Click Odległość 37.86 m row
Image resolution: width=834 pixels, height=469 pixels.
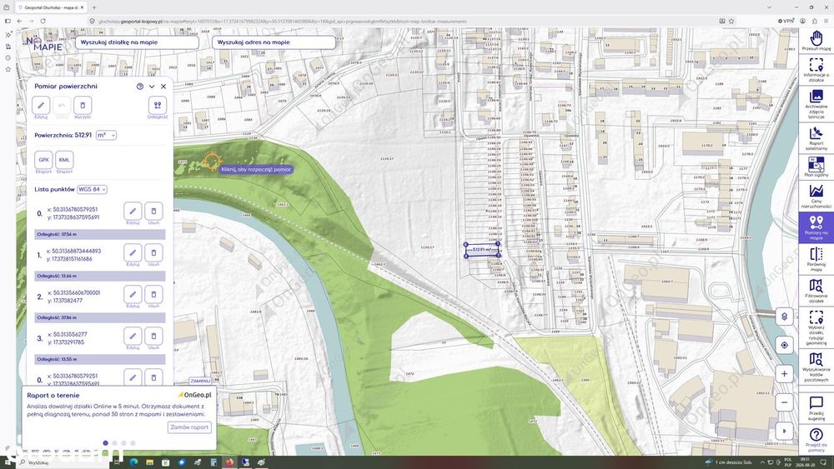pos(99,317)
